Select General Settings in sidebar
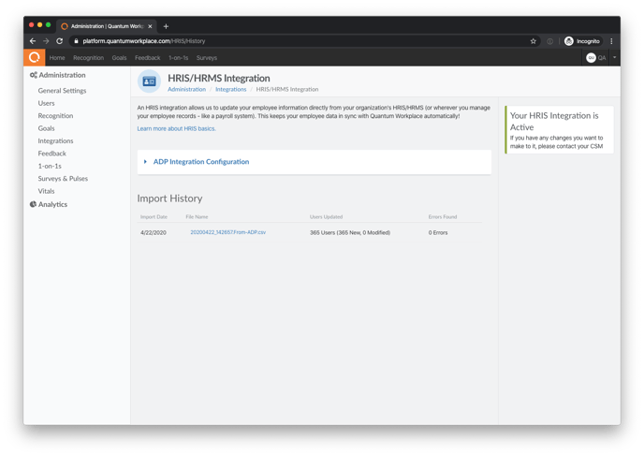 62,91
